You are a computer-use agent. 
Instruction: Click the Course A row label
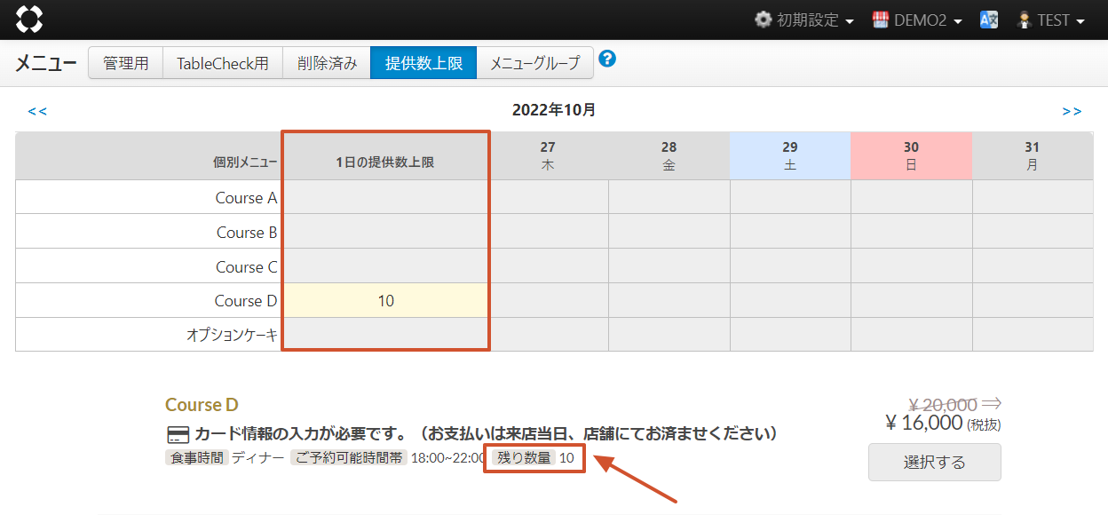click(x=246, y=198)
